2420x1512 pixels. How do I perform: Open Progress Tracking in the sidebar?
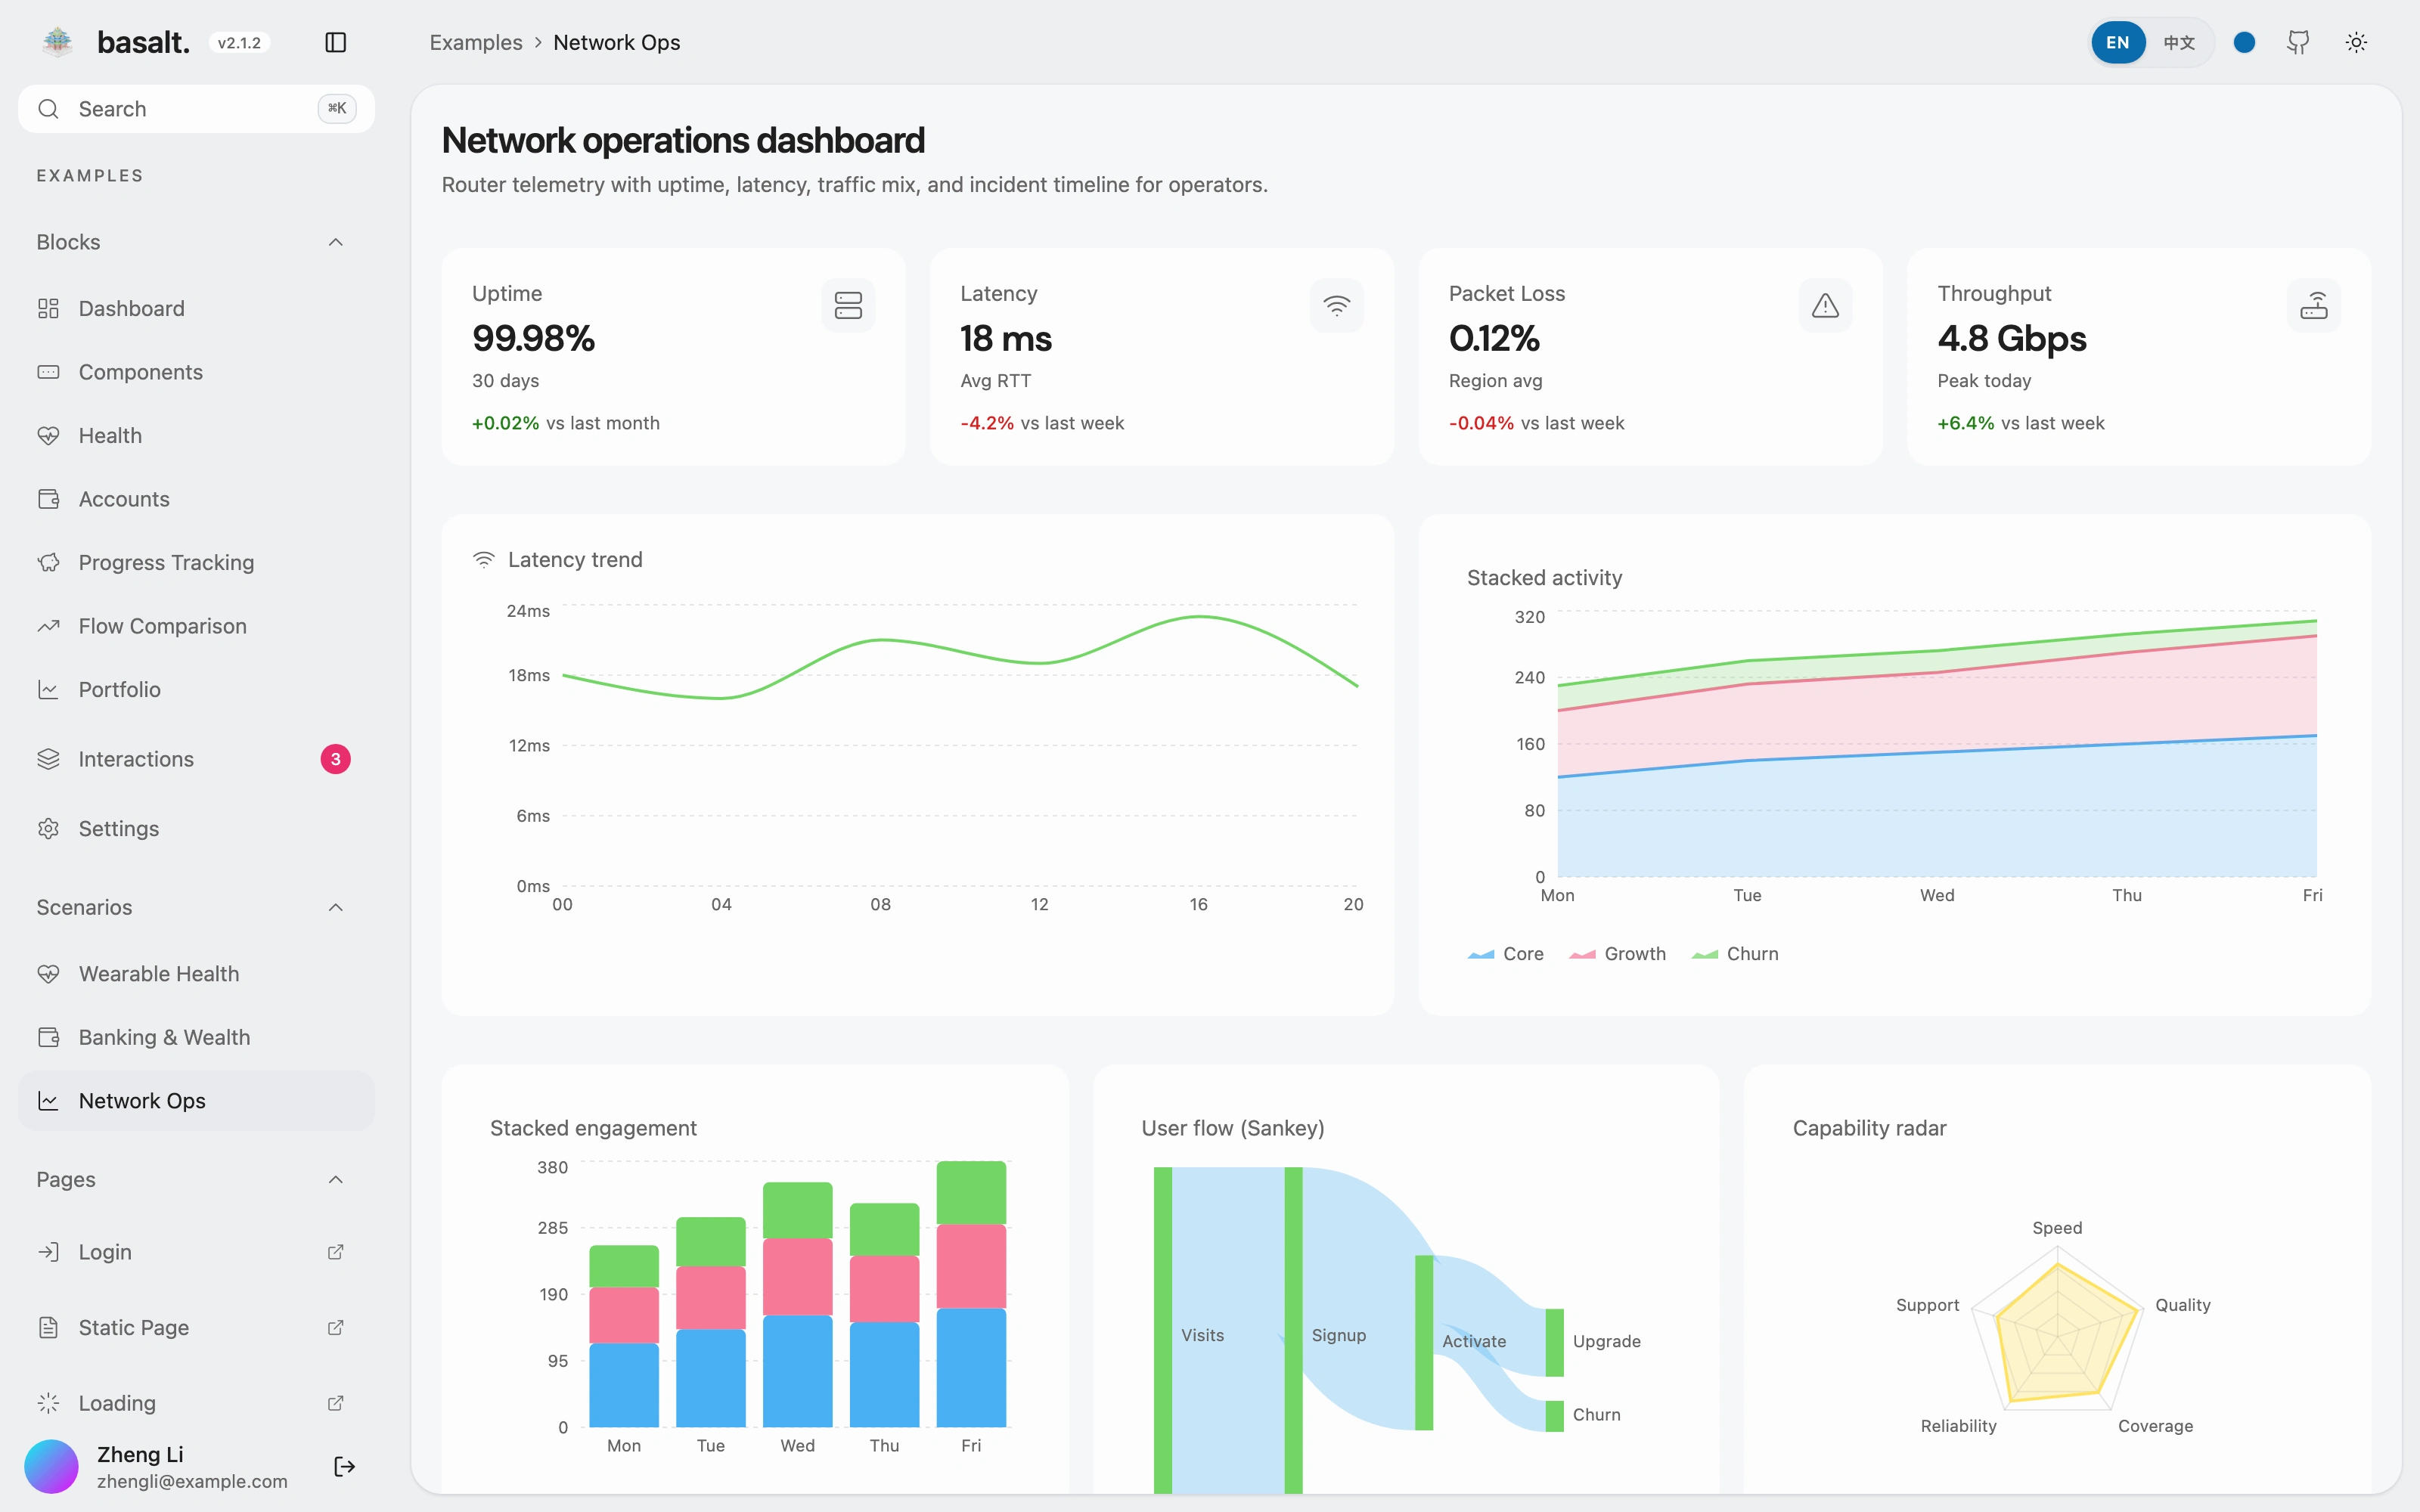point(196,562)
